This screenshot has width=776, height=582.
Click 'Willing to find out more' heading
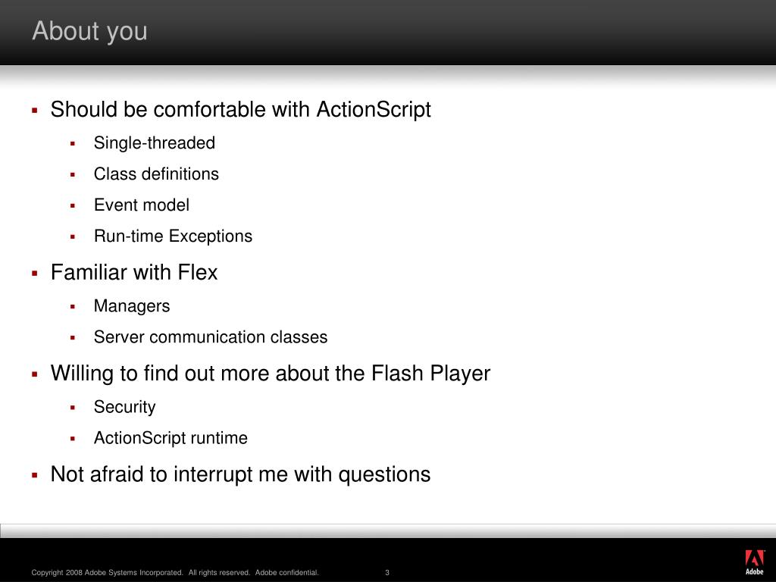[271, 374]
